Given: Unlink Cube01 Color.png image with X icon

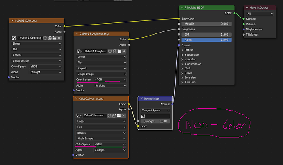Looking at the screenshot, I should pos(59,38).
